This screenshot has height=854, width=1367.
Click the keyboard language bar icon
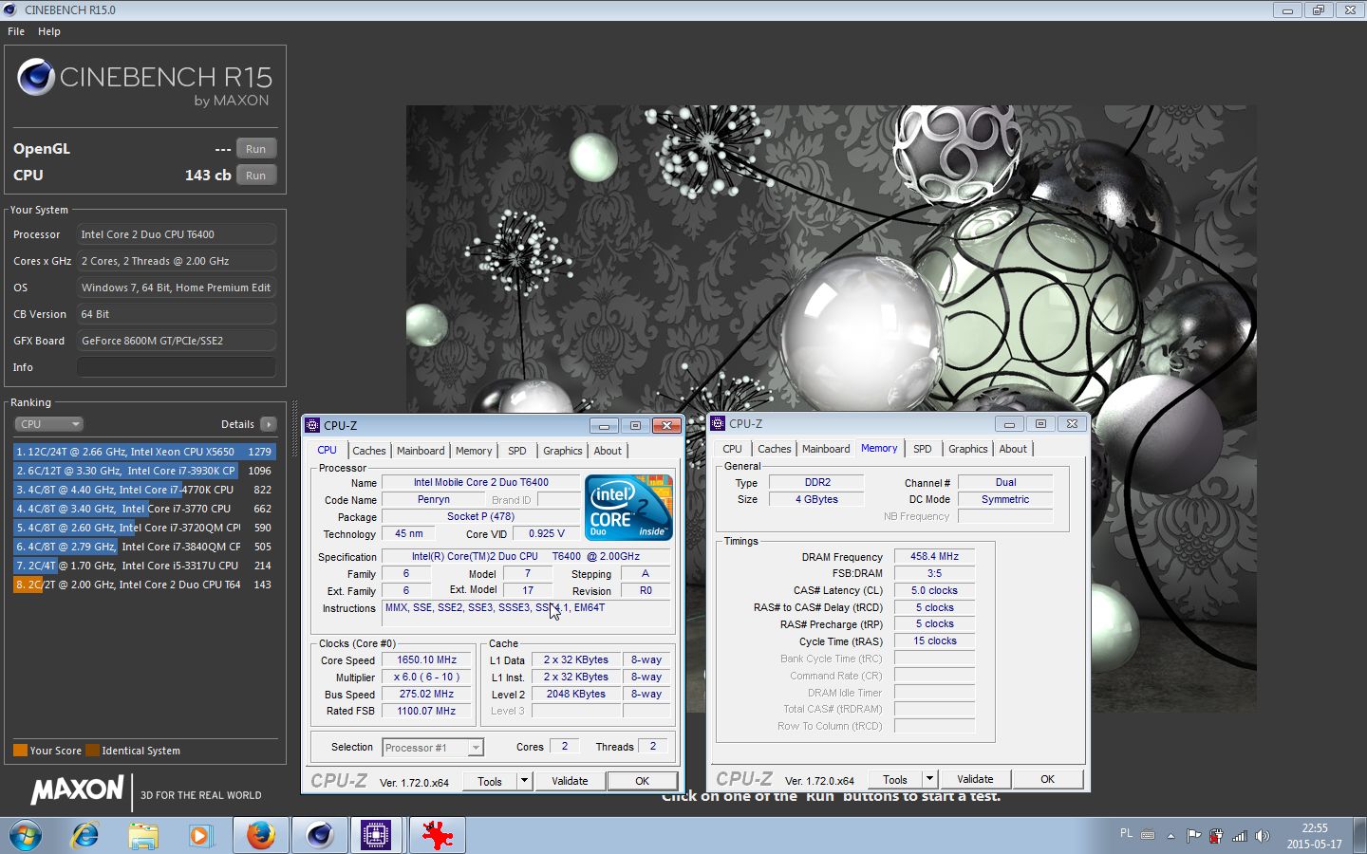(1148, 835)
